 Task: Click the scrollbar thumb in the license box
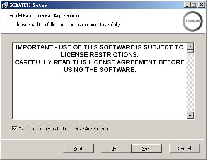tap(190, 52)
